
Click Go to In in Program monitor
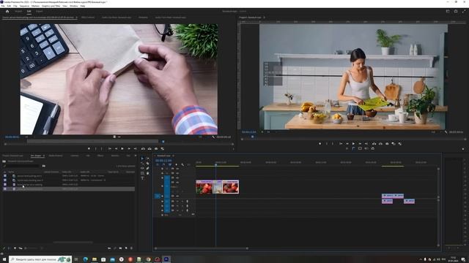(340, 144)
